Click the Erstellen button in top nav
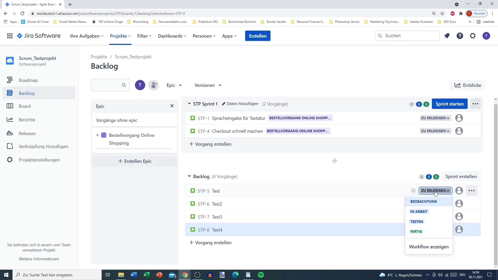498x280 pixels. (258, 36)
